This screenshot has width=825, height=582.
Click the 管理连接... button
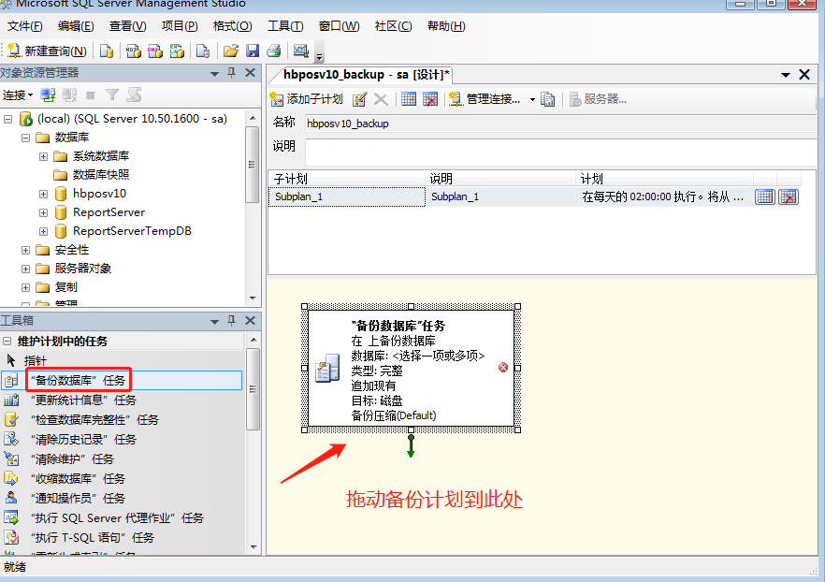click(x=485, y=99)
